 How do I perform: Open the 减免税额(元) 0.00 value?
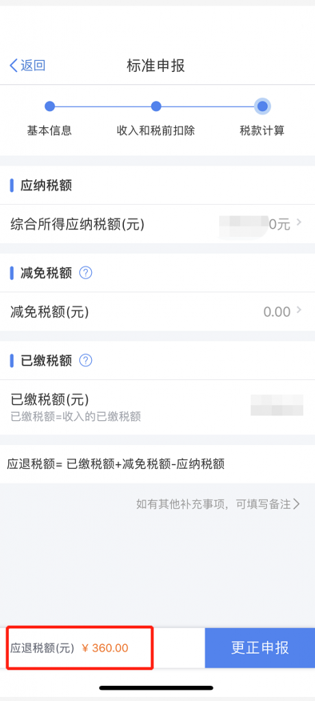tap(277, 311)
